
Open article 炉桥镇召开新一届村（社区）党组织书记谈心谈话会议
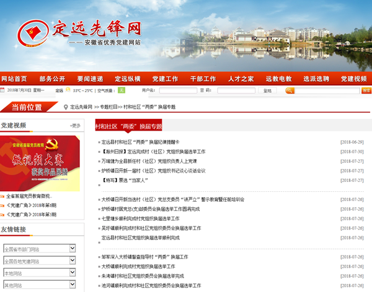(x=154, y=171)
